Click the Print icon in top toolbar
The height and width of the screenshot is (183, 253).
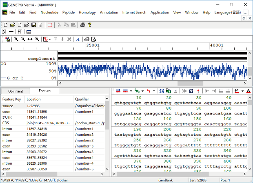pos(82,25)
